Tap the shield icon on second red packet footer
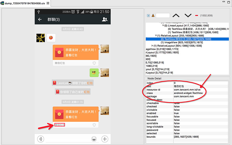232x145 pixels. tap(94, 125)
